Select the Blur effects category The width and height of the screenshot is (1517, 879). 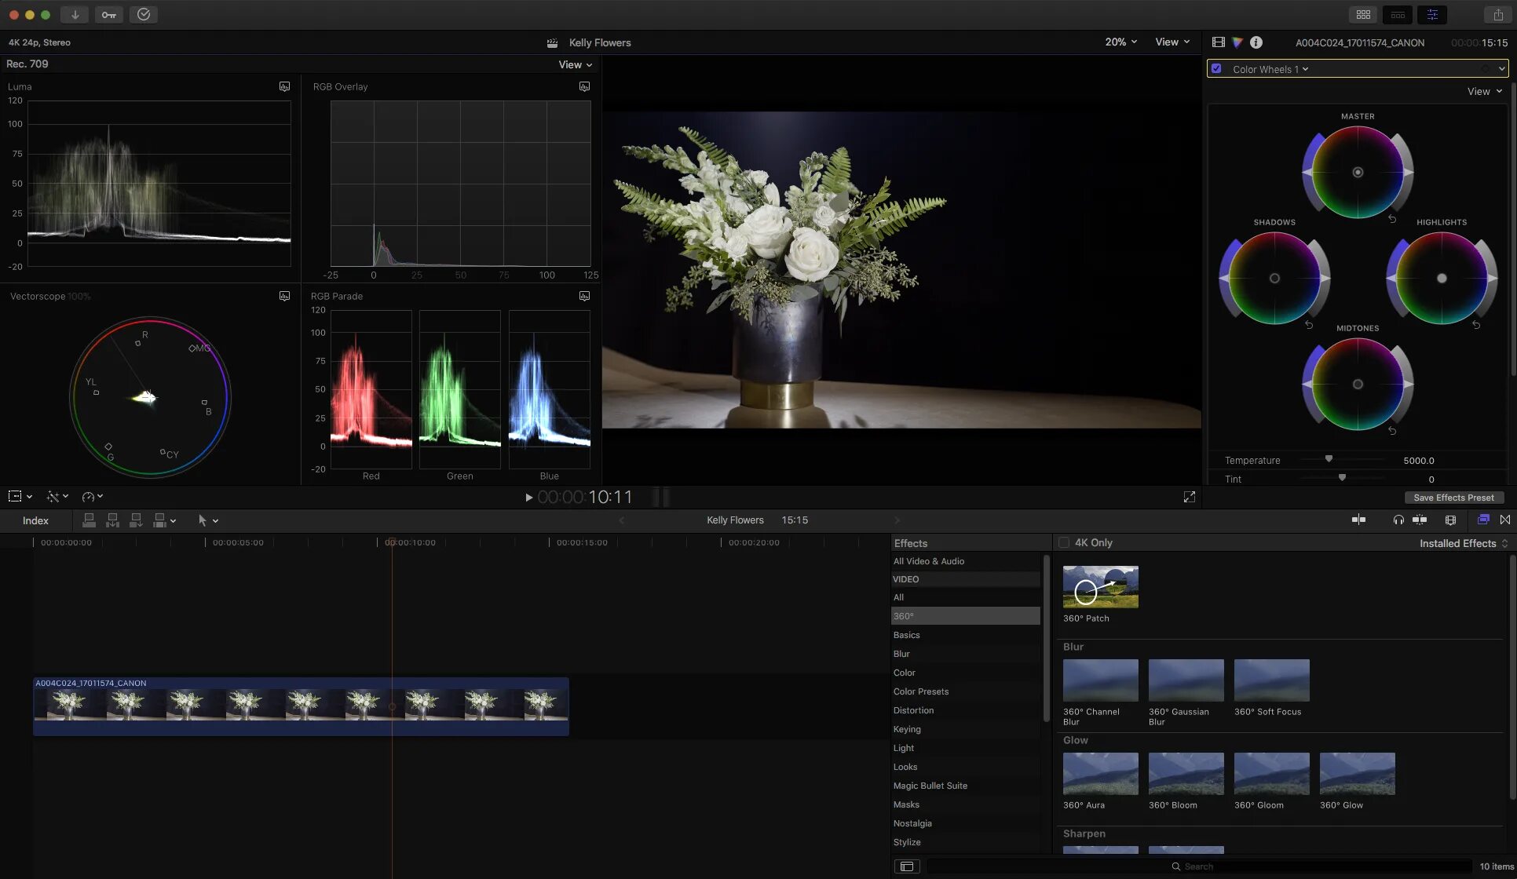click(x=901, y=654)
